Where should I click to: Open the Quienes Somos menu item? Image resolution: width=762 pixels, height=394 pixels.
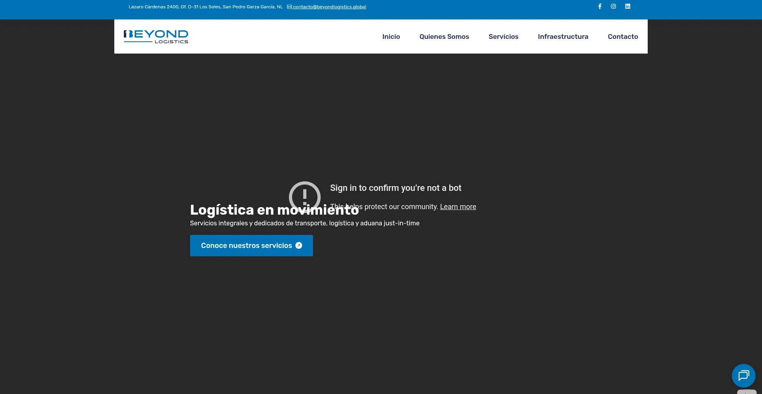coord(444,37)
